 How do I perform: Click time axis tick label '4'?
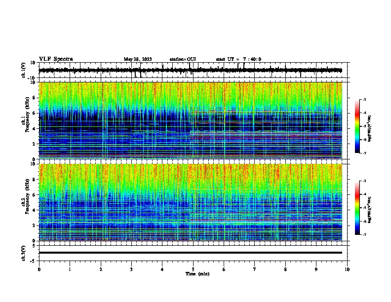tap(162, 269)
